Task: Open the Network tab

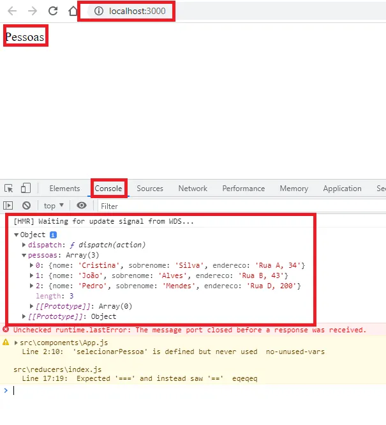Action: click(x=193, y=189)
